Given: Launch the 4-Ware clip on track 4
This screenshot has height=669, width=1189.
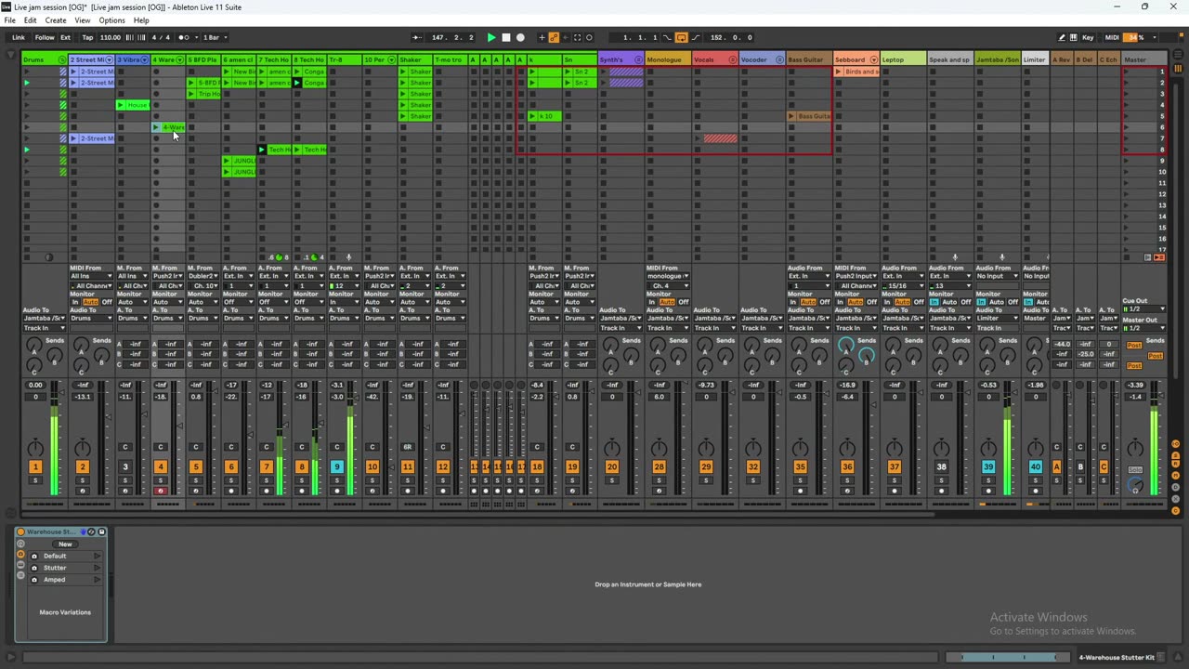Looking at the screenshot, I should point(156,127).
